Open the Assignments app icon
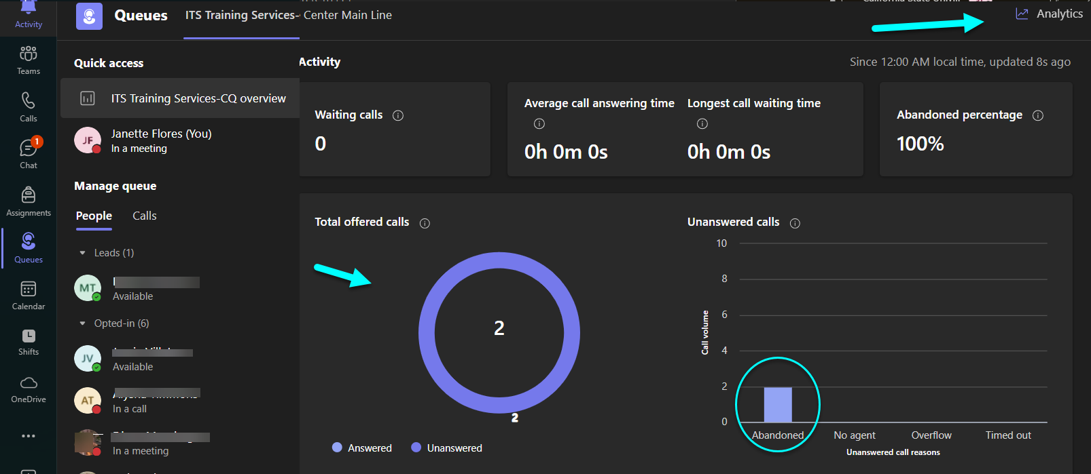Screen dimensions: 1091x474 (x=29, y=195)
